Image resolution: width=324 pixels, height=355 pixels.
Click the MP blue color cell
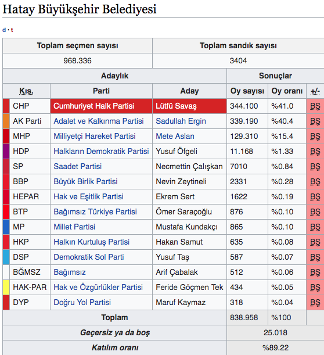6,227
